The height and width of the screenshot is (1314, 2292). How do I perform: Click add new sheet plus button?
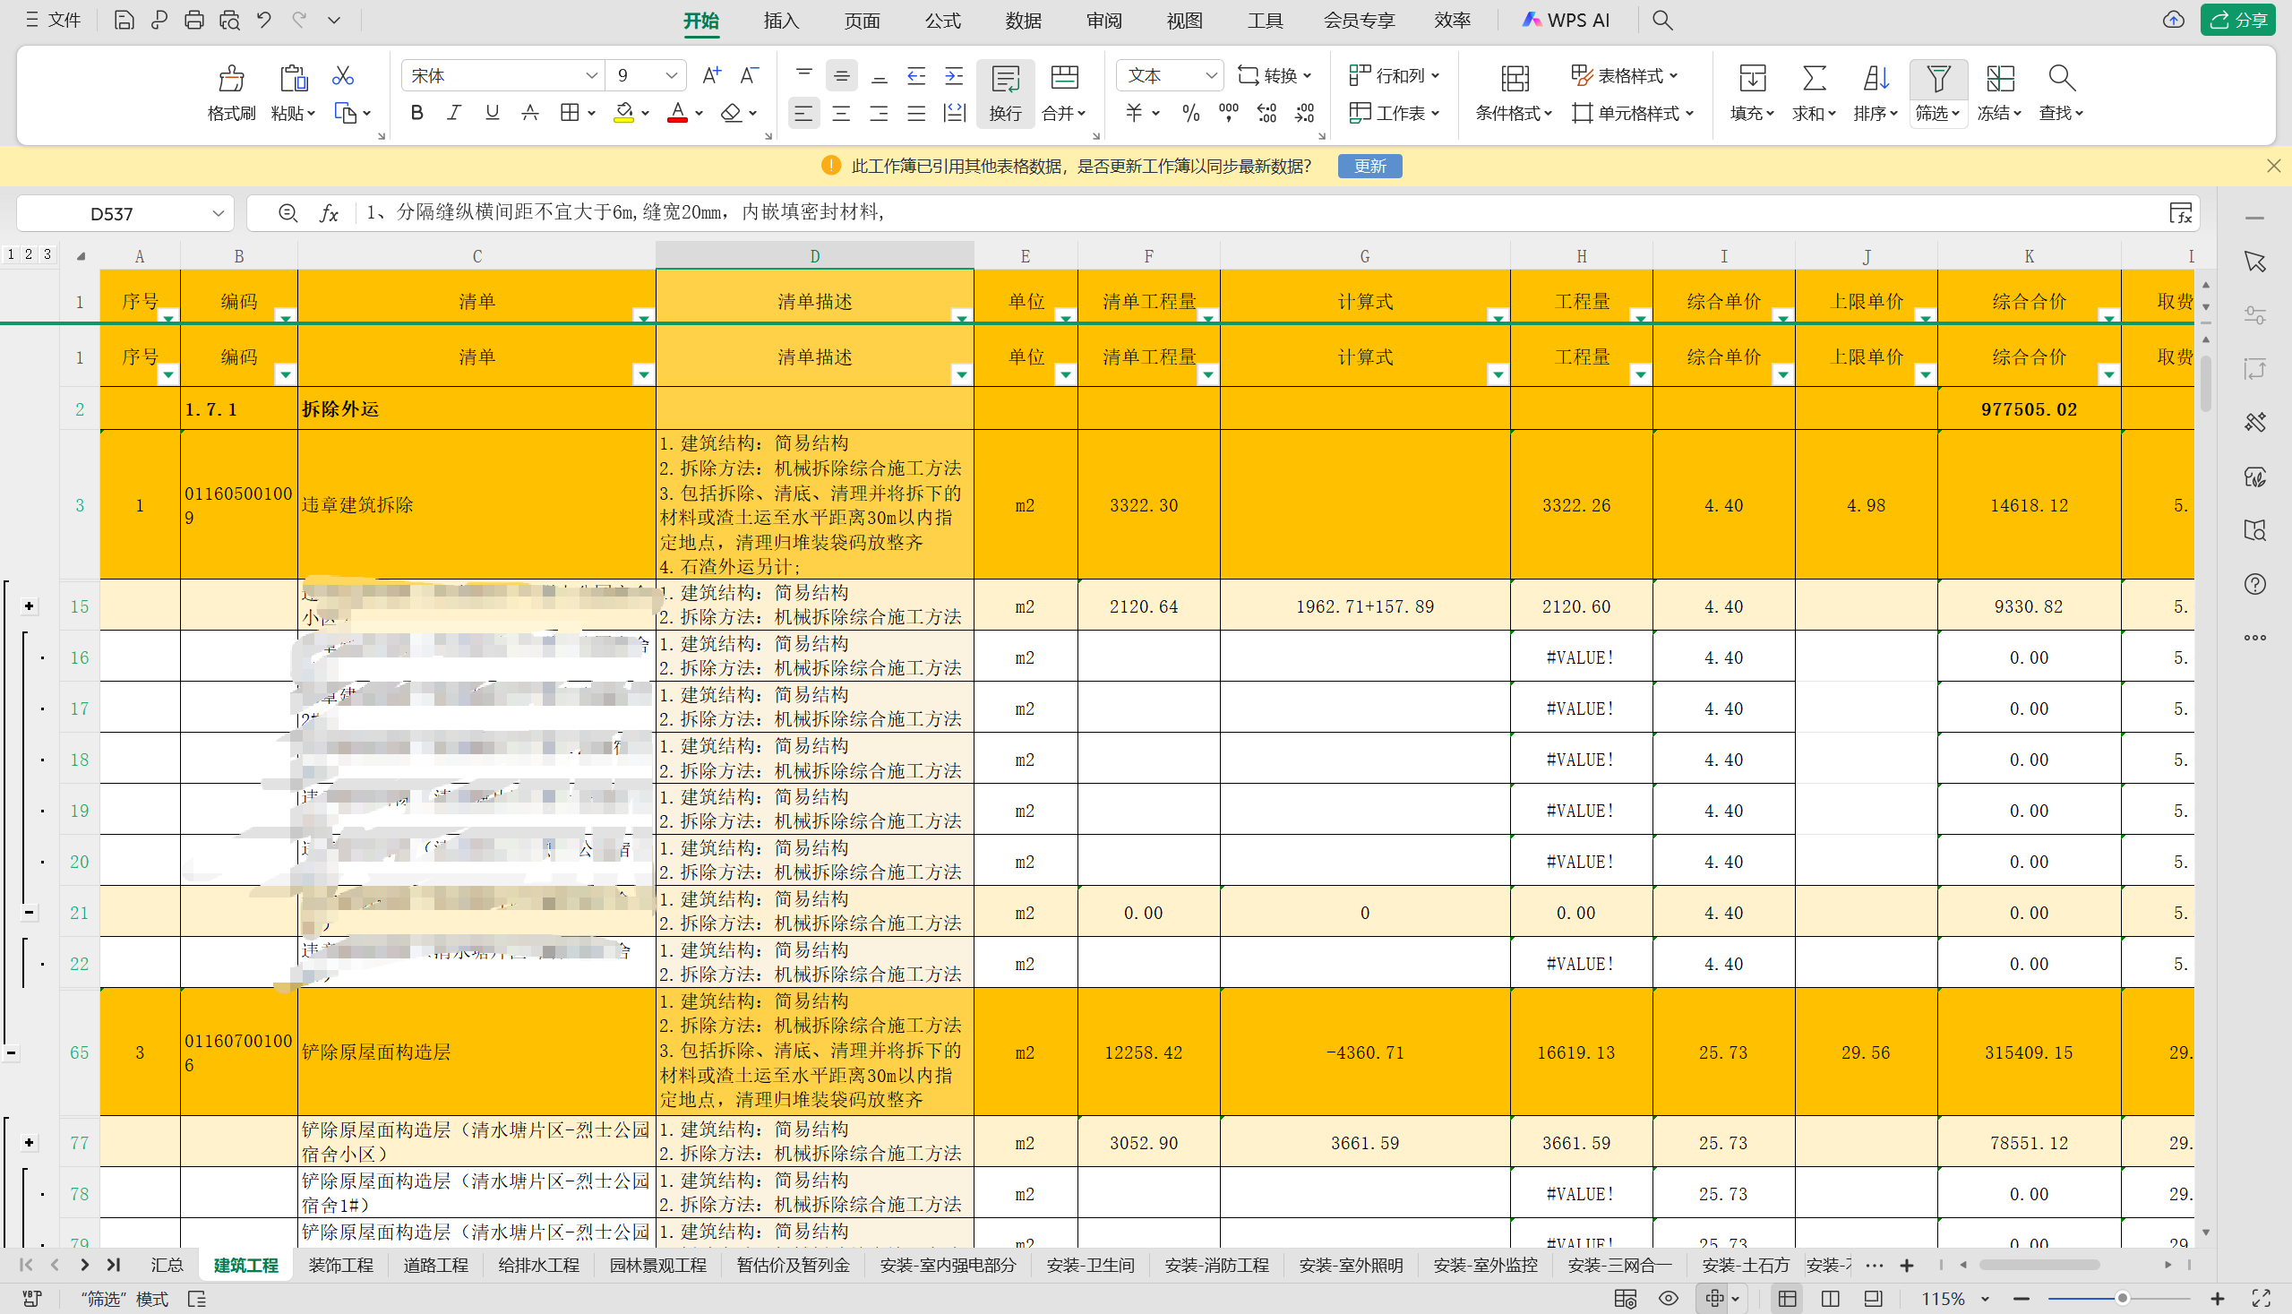pyautogui.click(x=1907, y=1266)
